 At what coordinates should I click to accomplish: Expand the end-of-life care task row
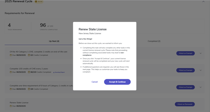pos(201,53)
